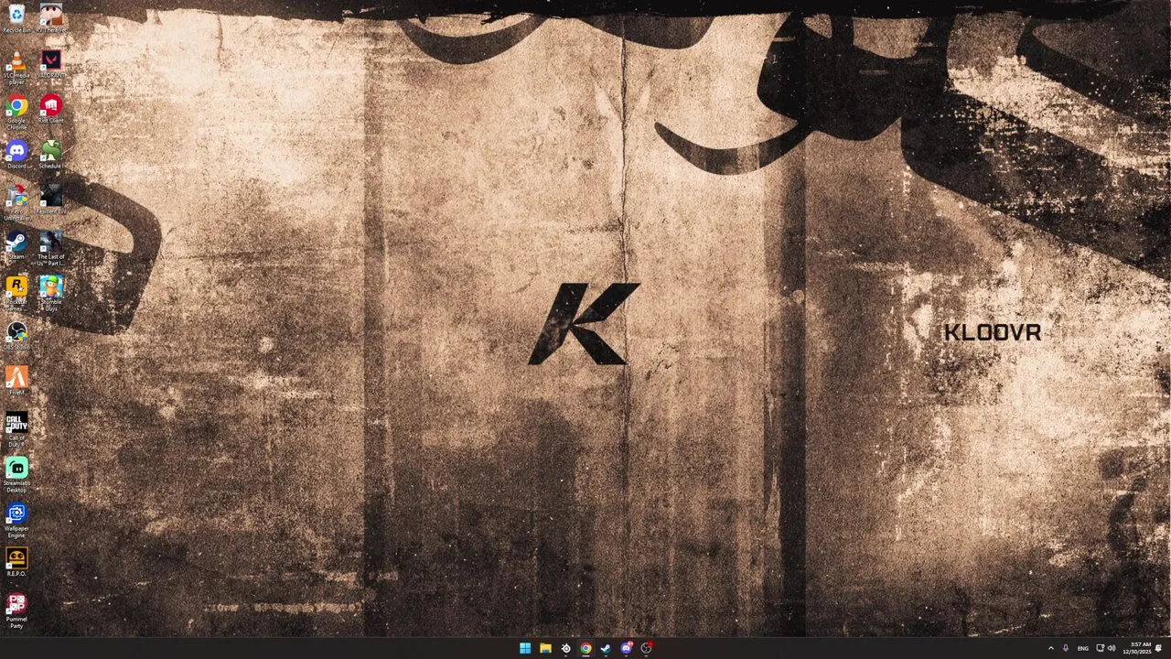Click the microphone icon in system tray
Viewport: 1171px width, 659px height.
(1065, 648)
